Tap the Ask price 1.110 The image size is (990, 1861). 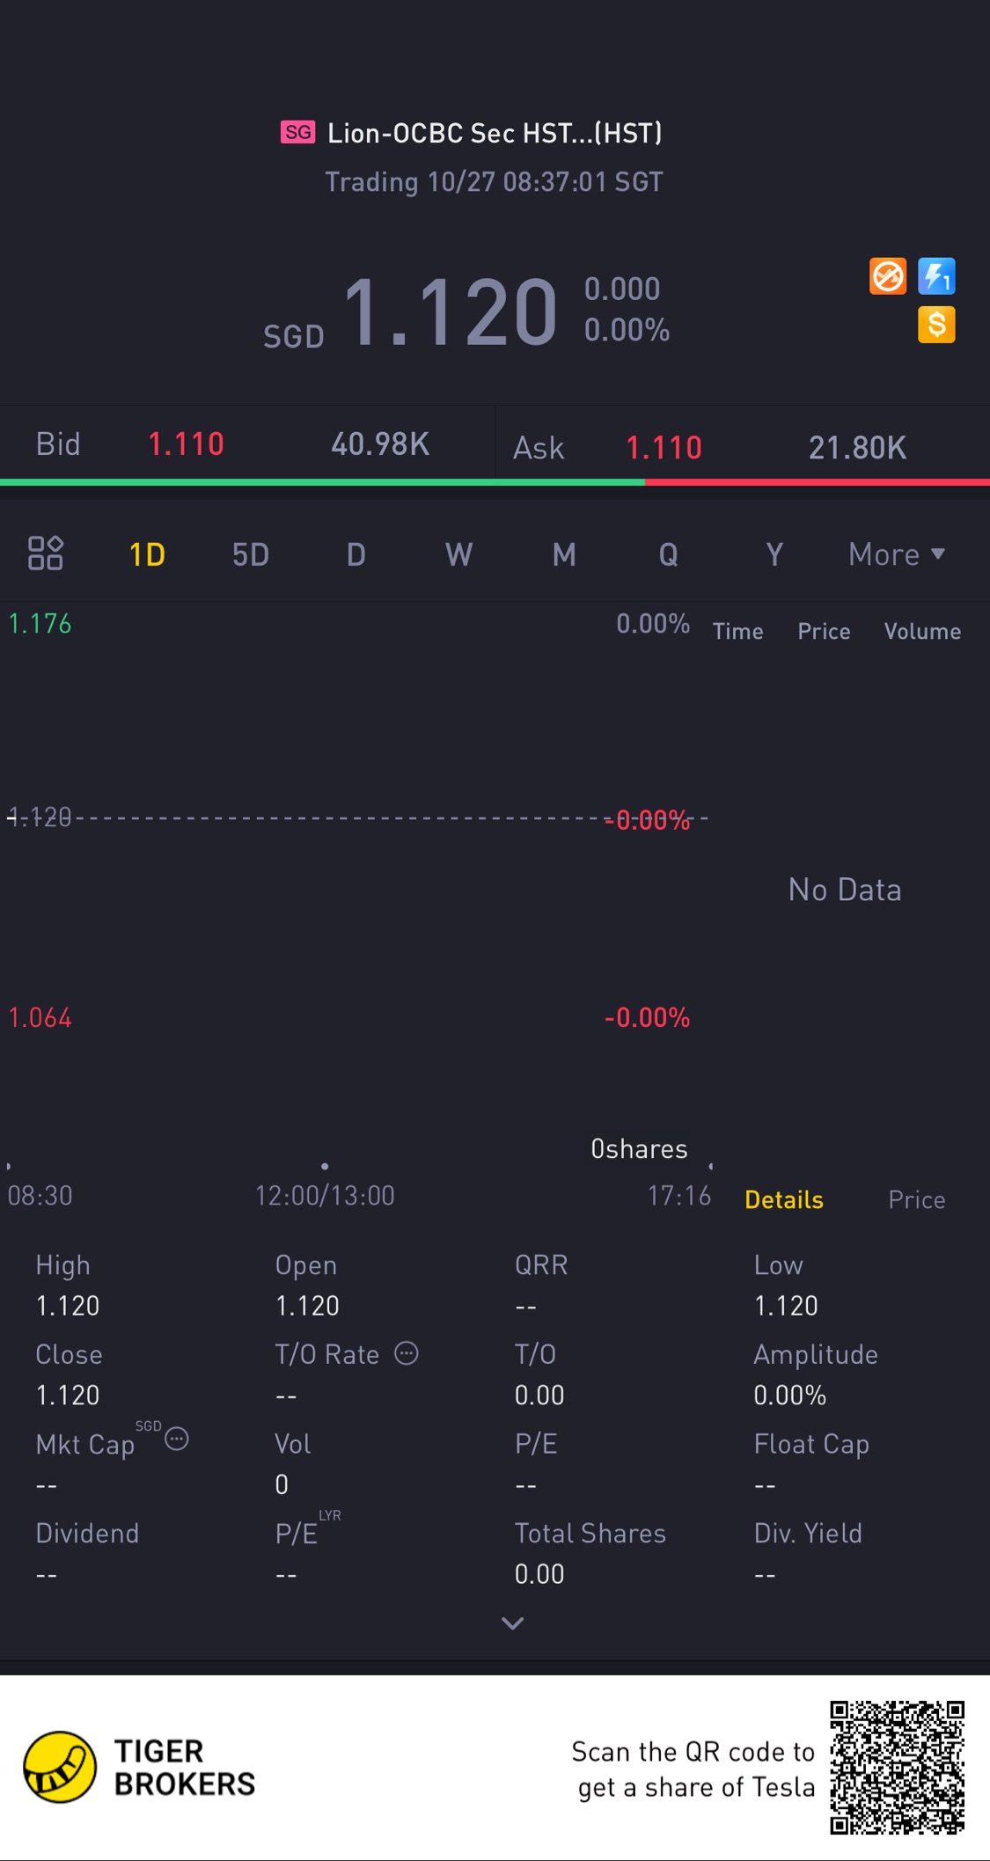tap(664, 448)
